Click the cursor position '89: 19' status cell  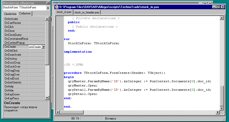pos(67,118)
